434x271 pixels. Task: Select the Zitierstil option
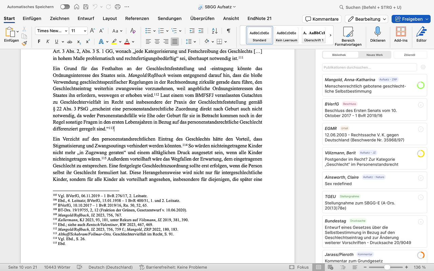coord(409,55)
